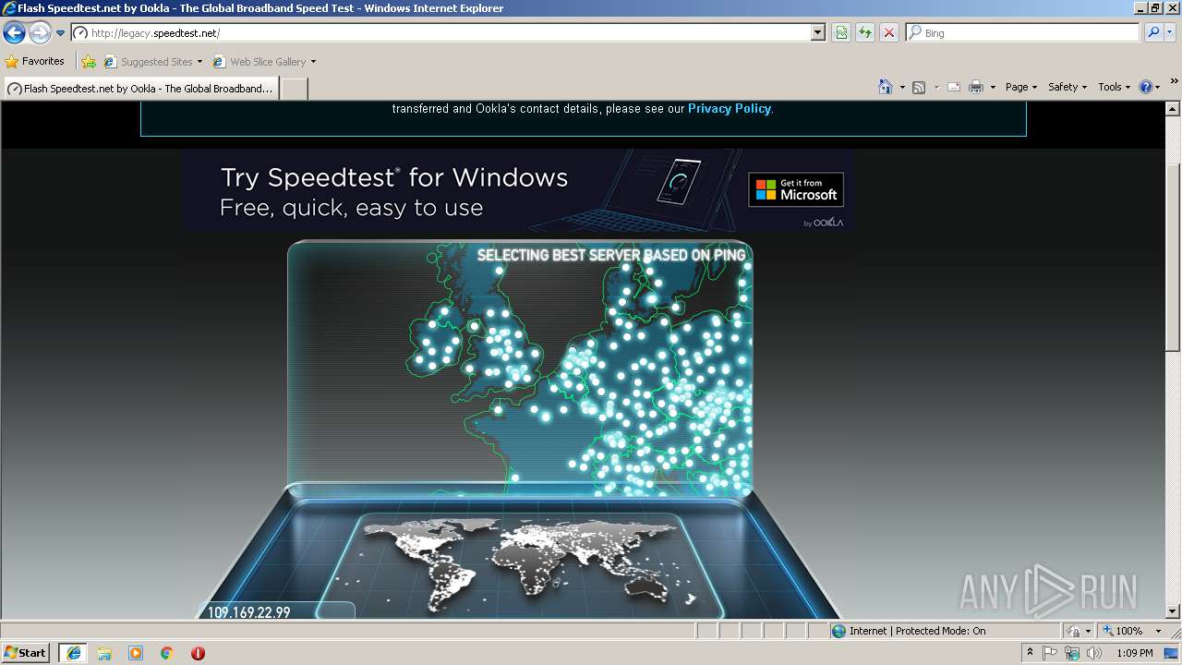Open Google Chrome taskbar icon

167,653
